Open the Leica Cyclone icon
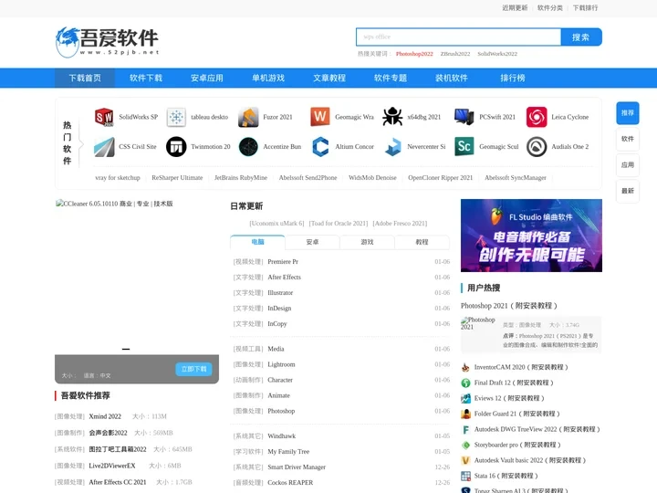Viewport: 657px width, 493px height. pos(537,117)
